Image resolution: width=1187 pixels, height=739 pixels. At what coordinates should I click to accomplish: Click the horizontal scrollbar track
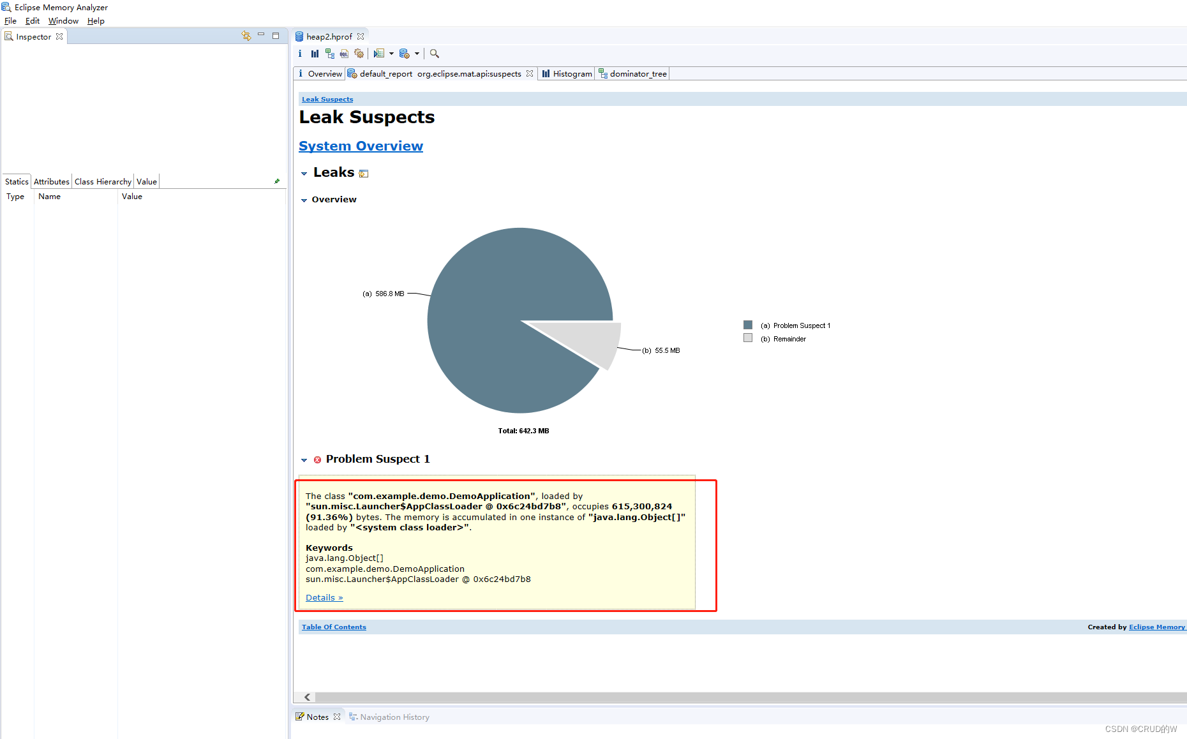(x=750, y=698)
